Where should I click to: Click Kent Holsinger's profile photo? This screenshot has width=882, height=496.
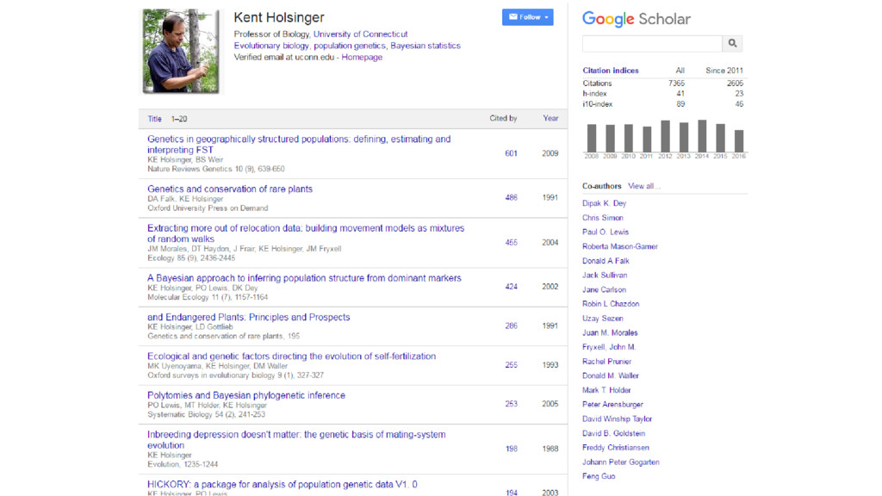click(x=181, y=51)
